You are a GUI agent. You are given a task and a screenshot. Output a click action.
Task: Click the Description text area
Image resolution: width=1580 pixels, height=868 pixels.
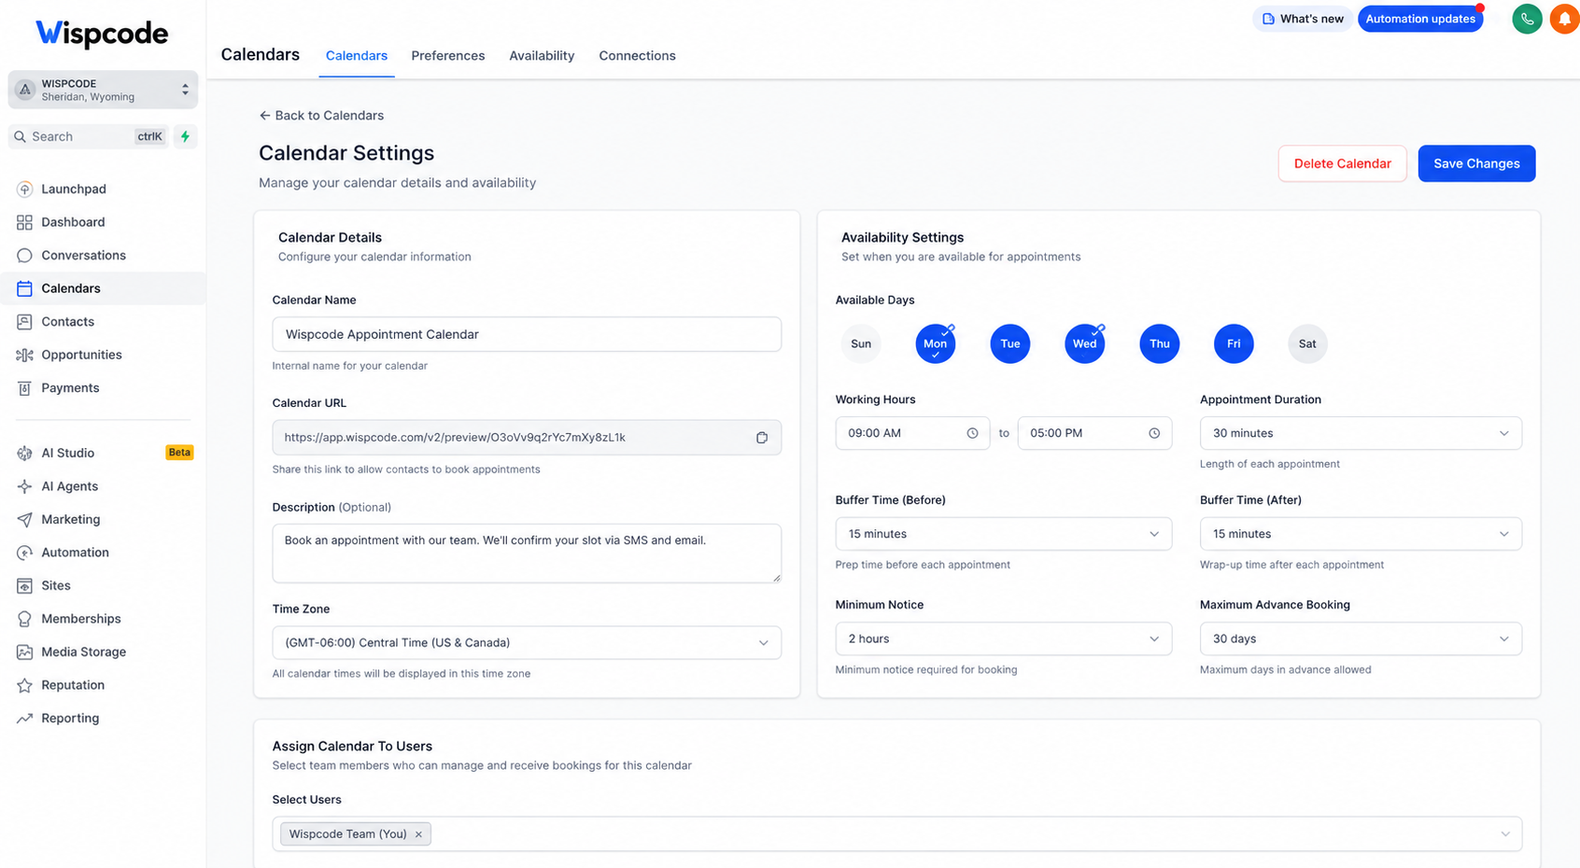pos(527,553)
